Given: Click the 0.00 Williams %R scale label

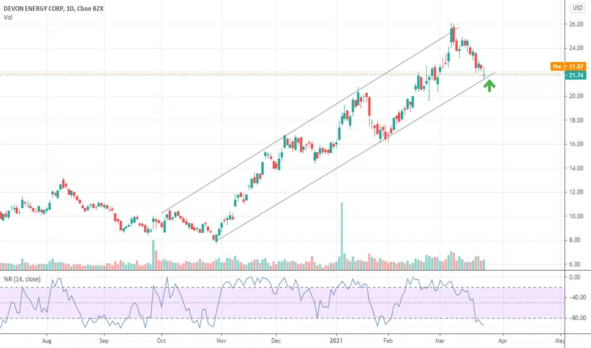Looking at the screenshot, I should click(575, 277).
